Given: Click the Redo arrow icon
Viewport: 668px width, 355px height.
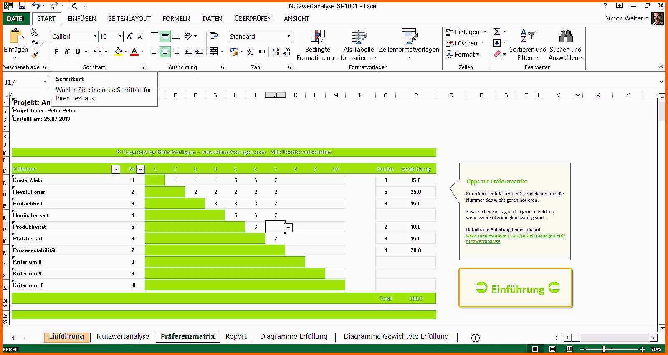Looking at the screenshot, I should tap(54, 6).
